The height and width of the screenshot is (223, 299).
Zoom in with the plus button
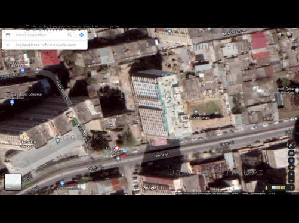click(x=291, y=174)
